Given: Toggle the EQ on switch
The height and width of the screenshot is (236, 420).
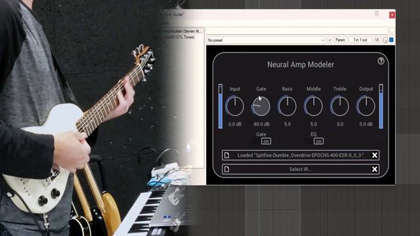Looking at the screenshot, I should [x=318, y=141].
